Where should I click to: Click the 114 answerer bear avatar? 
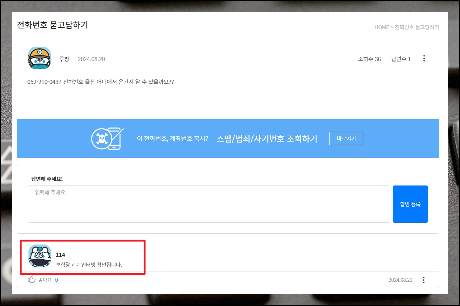(x=39, y=256)
